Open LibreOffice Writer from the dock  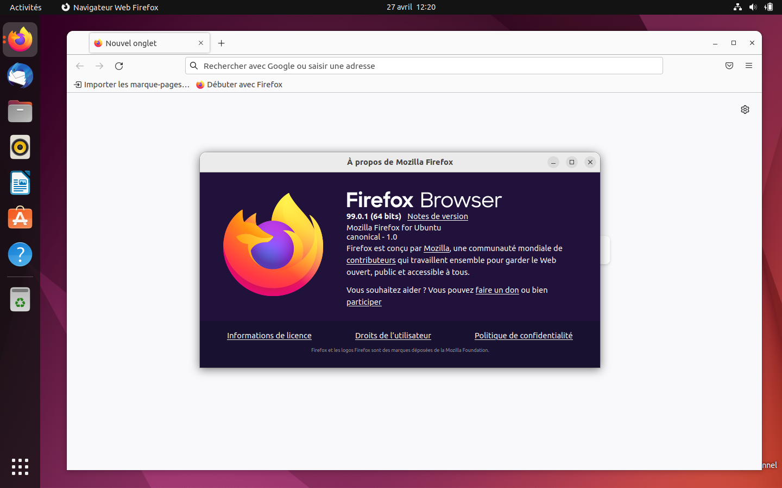pos(20,183)
